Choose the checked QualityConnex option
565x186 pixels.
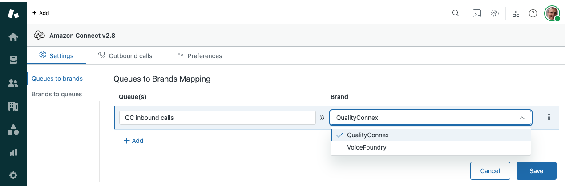pyautogui.click(x=367, y=135)
